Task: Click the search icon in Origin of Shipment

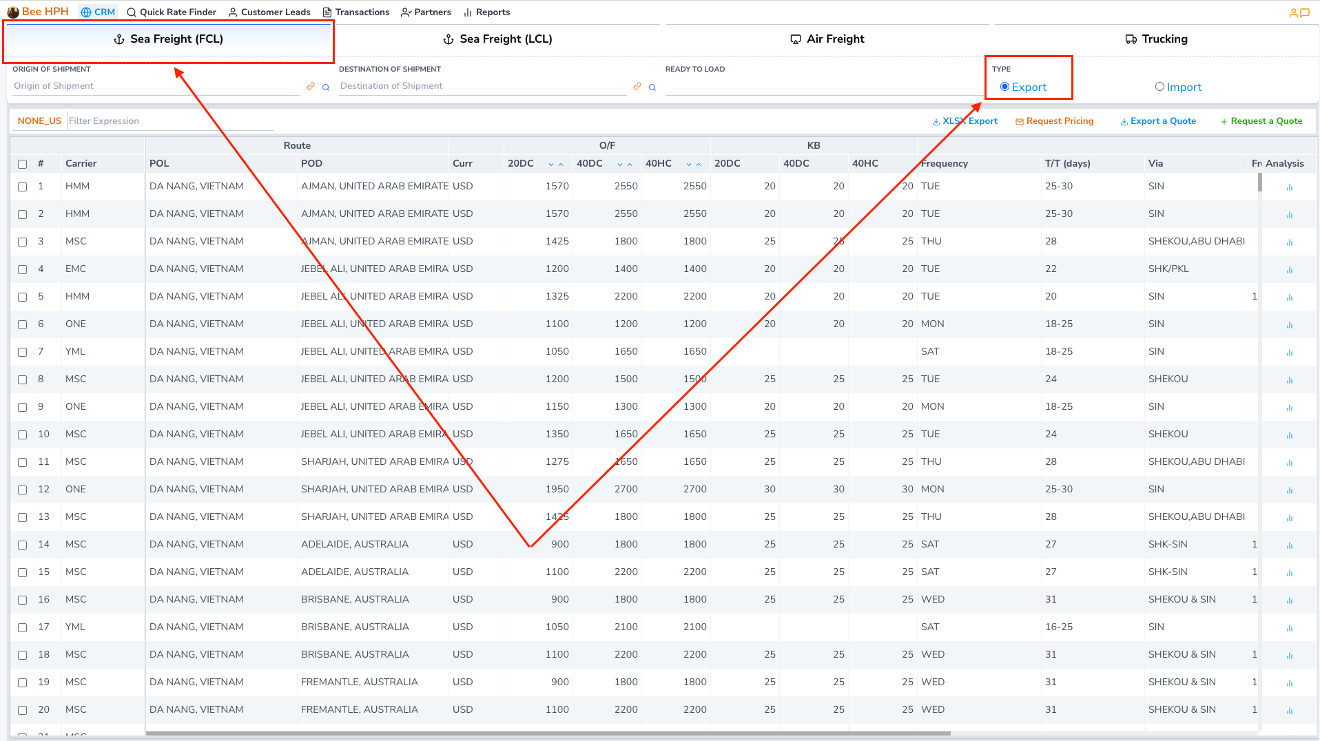Action: (326, 87)
